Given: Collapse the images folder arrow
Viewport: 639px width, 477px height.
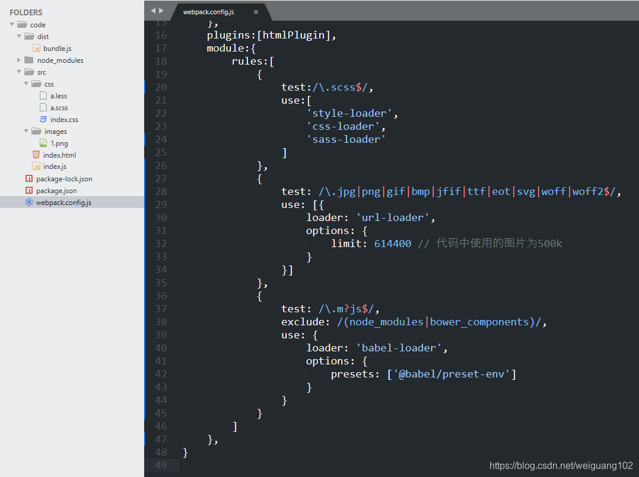Looking at the screenshot, I should pos(27,131).
